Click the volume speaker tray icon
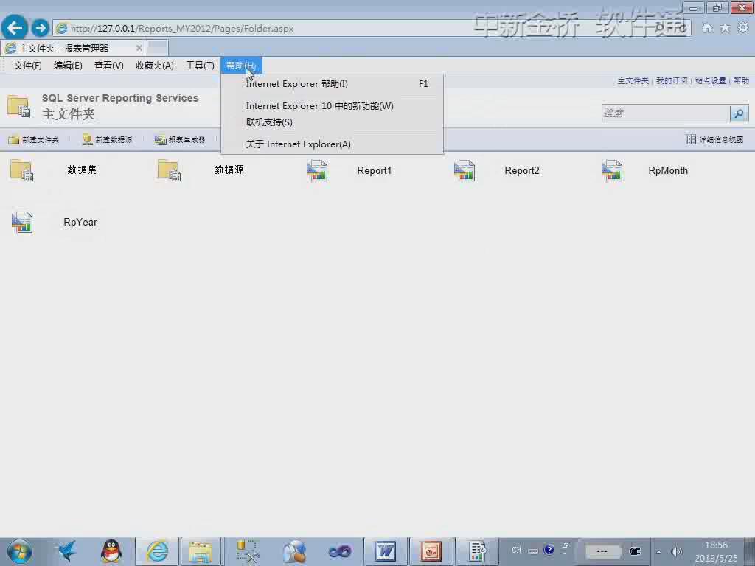Image resolution: width=755 pixels, height=566 pixels. pyautogui.click(x=677, y=552)
